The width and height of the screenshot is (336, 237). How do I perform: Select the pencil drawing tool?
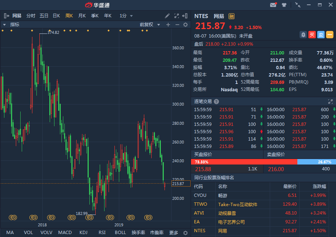click(167, 16)
